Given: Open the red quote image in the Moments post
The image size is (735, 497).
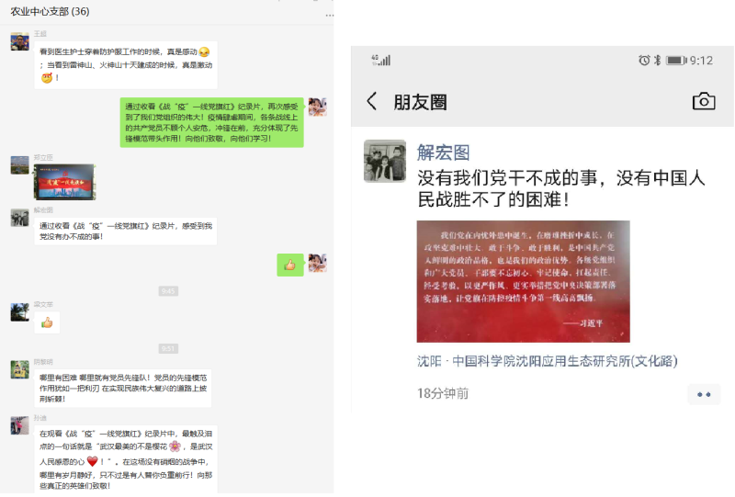Looking at the screenshot, I should tap(523, 281).
